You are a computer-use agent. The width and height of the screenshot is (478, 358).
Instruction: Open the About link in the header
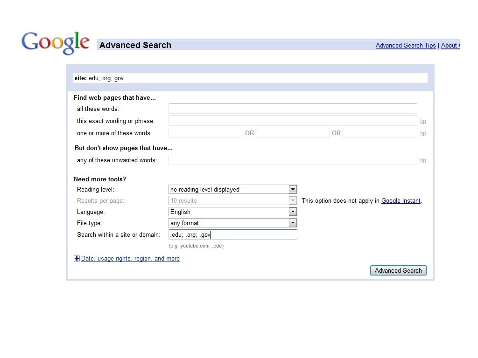[450, 45]
